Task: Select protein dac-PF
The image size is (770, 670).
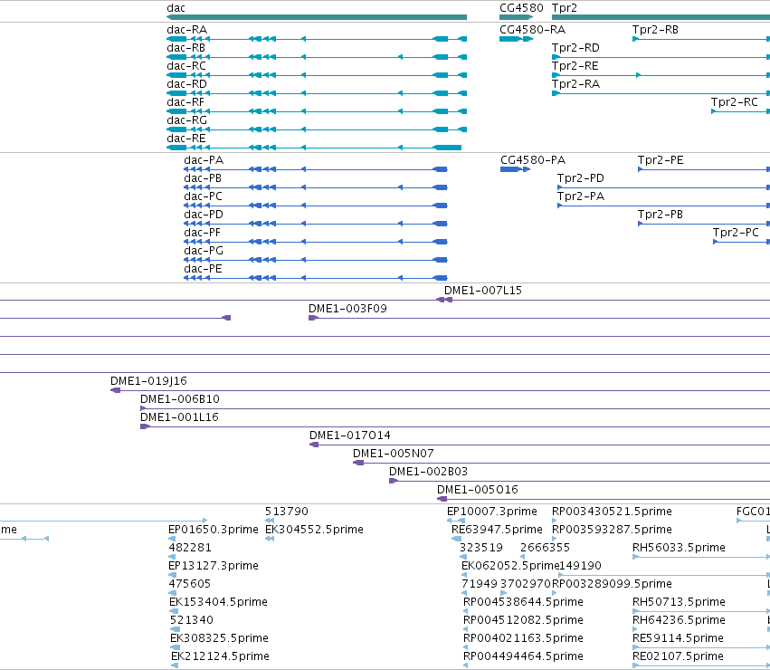Action: click(x=315, y=242)
